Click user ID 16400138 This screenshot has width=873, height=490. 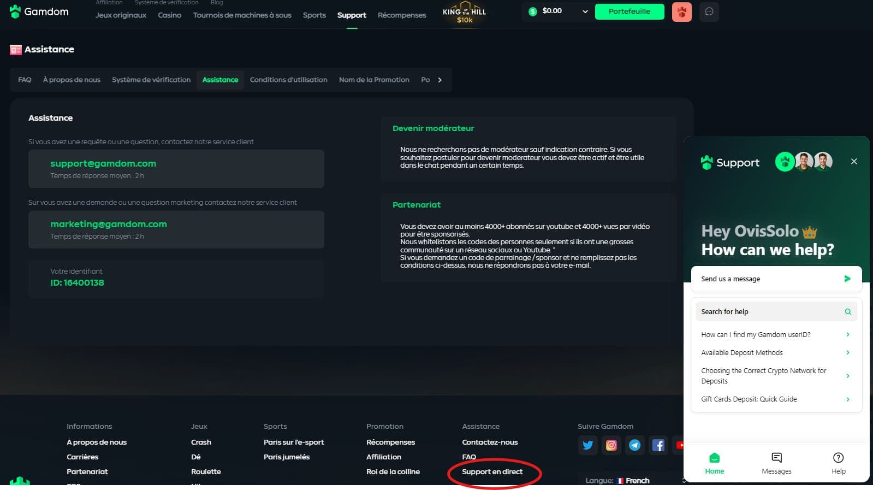click(x=77, y=282)
